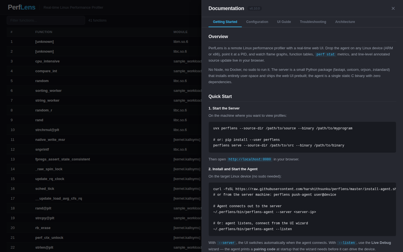The height and width of the screenshot is (252, 403).
Task: Select the update_rq_clock function row
Action: pyautogui.click(x=104, y=179)
